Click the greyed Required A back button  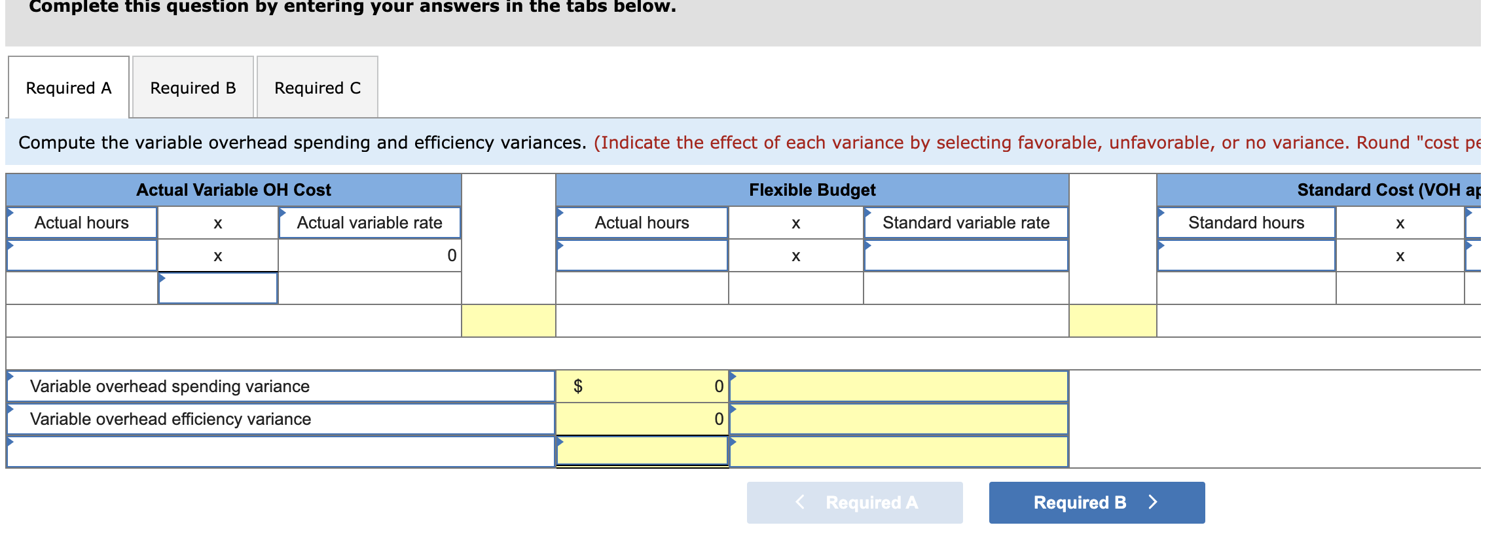click(854, 503)
